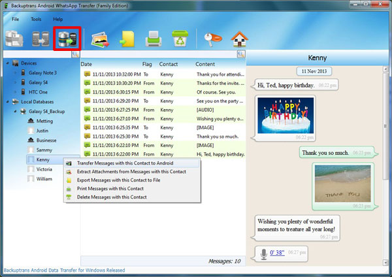Click the Extract Attachments picture toolbar icon

(x=100, y=39)
